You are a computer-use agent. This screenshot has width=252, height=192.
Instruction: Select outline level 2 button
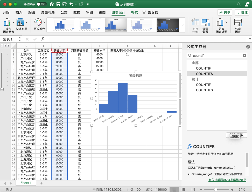coord(5,46)
